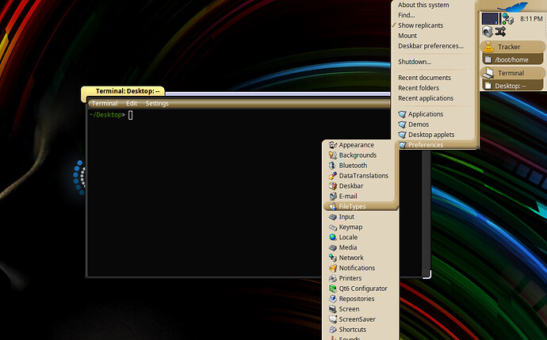Click the Terminal: Desktop: -- title tab
547x340 pixels.
(x=123, y=91)
